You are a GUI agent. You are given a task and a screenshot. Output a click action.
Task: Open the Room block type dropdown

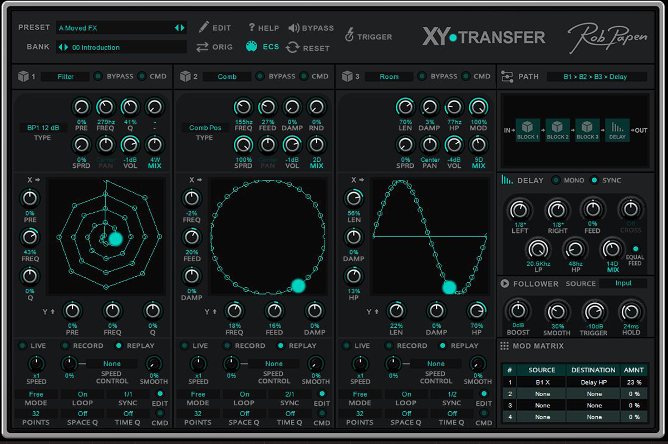389,77
